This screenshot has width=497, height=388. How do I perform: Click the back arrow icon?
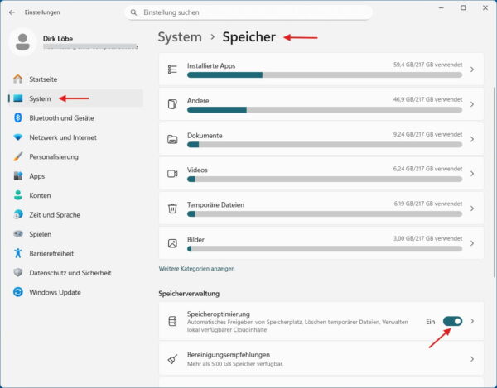click(x=12, y=12)
